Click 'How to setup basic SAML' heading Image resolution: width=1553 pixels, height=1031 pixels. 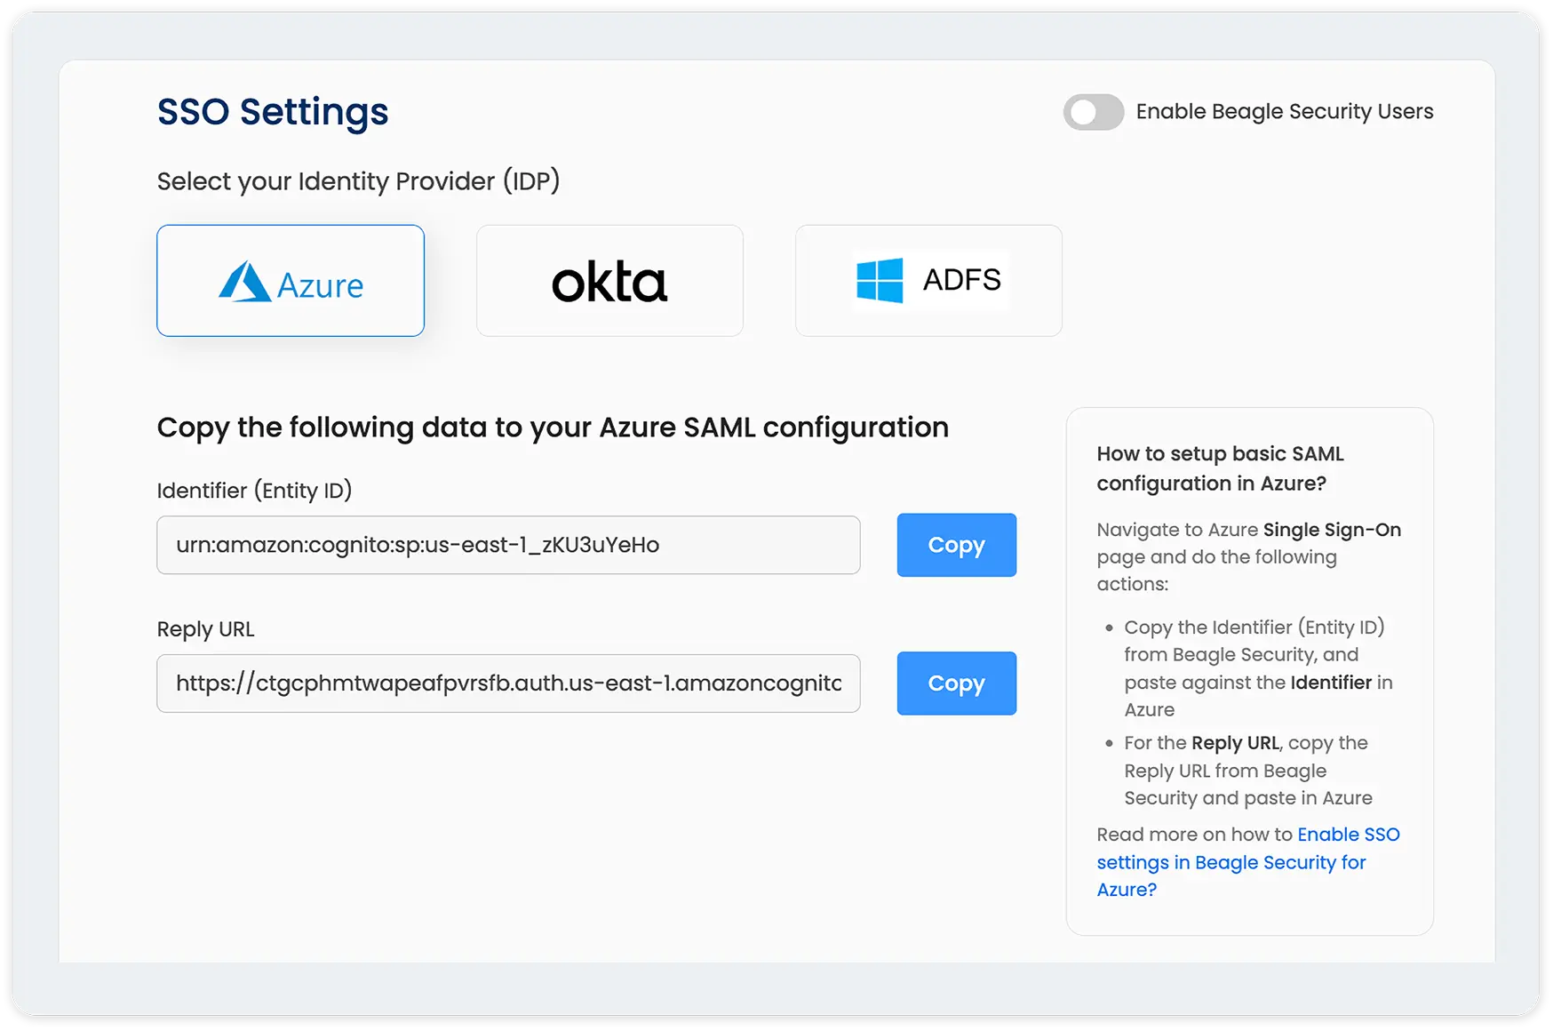click(x=1221, y=468)
